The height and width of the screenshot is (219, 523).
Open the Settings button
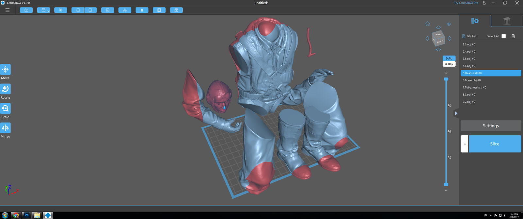491,126
